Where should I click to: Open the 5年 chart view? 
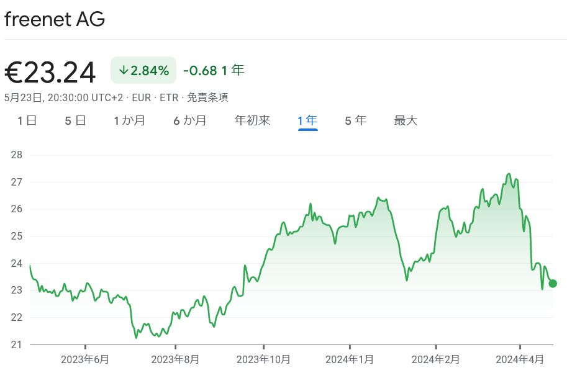click(355, 120)
